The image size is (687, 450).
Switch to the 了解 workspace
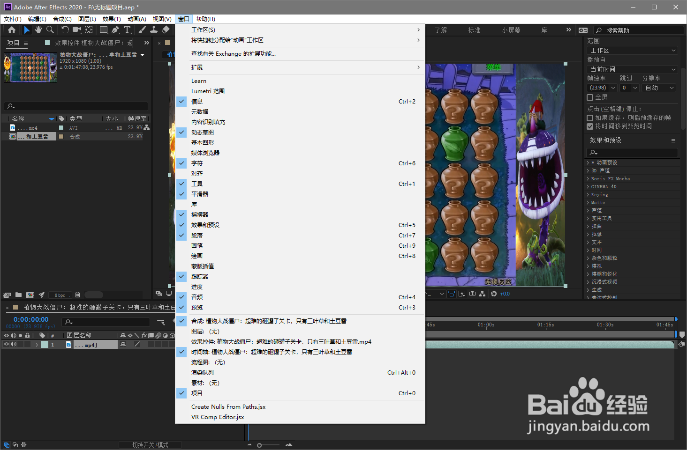(441, 30)
